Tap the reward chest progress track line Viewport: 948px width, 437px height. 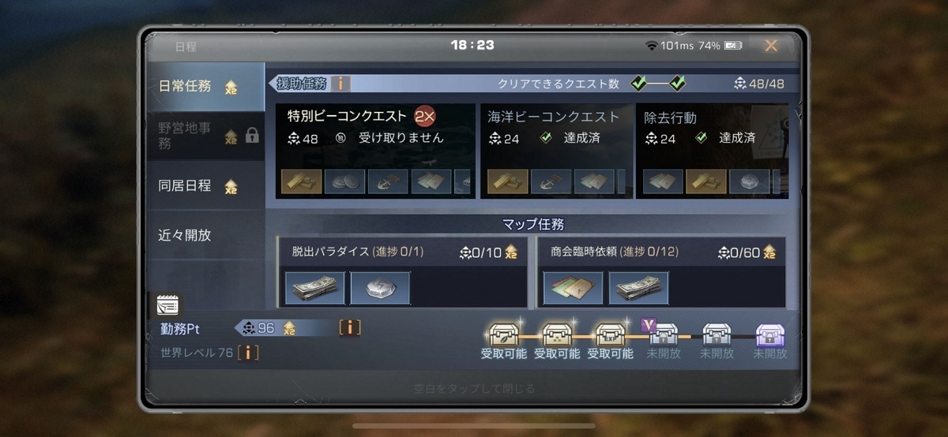pos(637,337)
